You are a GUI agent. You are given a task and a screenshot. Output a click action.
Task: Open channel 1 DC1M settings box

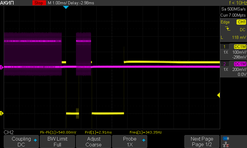pyautogui.click(x=240, y=47)
